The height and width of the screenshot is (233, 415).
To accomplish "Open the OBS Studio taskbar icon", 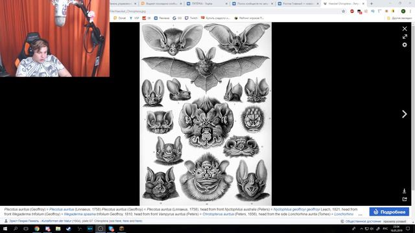I will coord(101,228).
